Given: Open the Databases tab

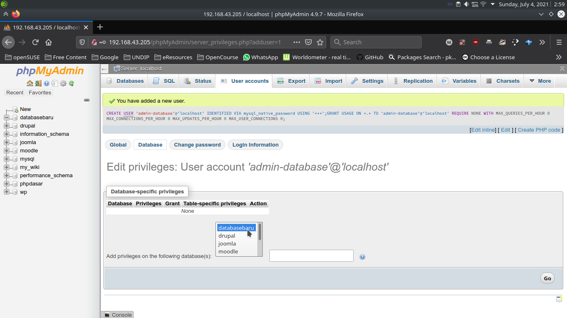Looking at the screenshot, I should point(125,81).
